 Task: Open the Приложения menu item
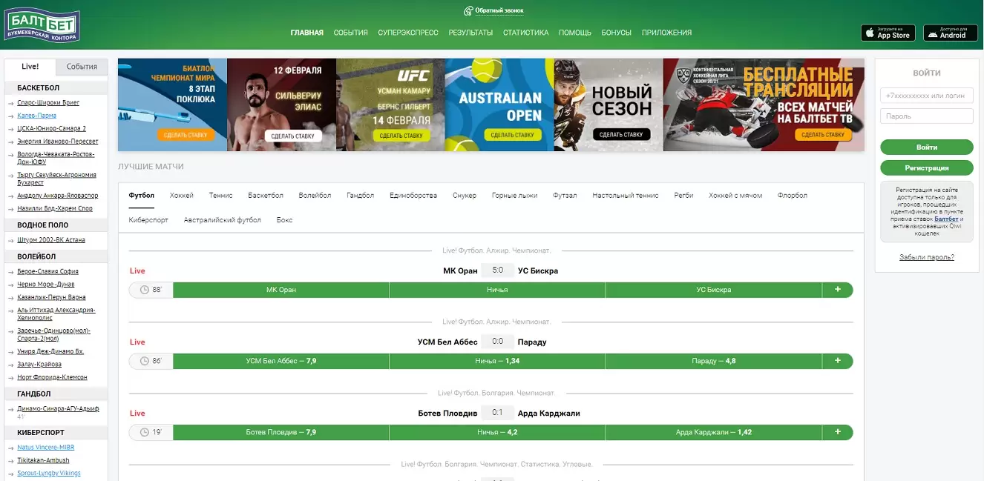(667, 33)
